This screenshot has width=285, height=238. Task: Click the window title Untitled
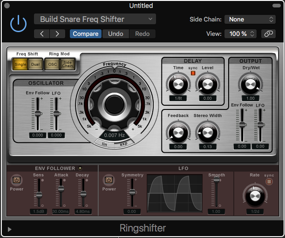point(141,6)
